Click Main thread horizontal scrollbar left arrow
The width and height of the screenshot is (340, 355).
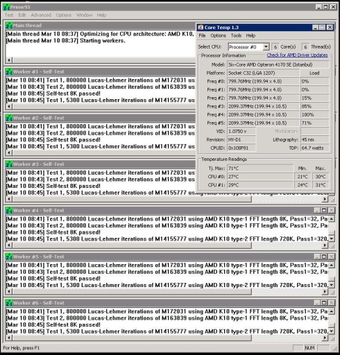click(x=9, y=60)
